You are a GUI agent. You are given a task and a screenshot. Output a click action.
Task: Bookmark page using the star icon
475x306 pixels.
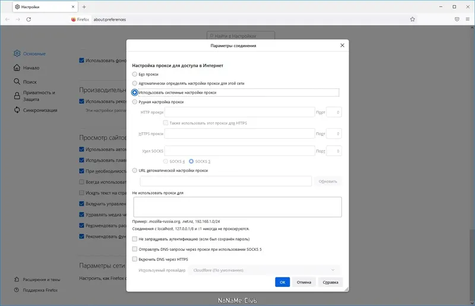click(412, 20)
